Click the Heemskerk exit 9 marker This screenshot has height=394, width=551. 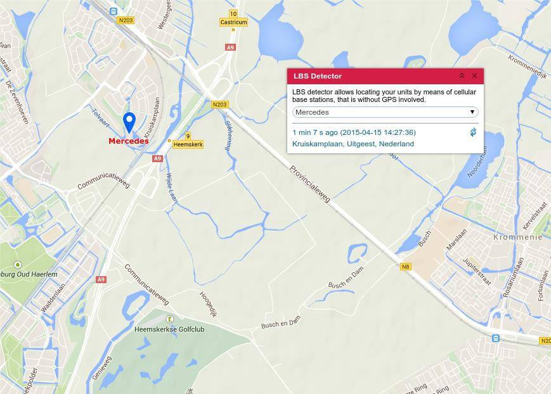pos(188,141)
